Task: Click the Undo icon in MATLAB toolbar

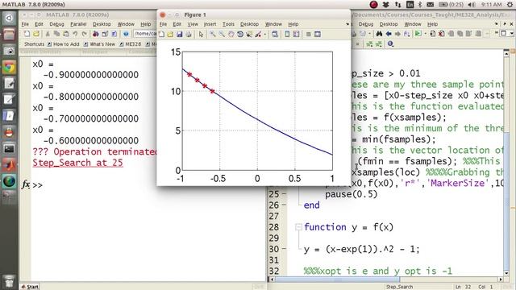Action: (75, 34)
